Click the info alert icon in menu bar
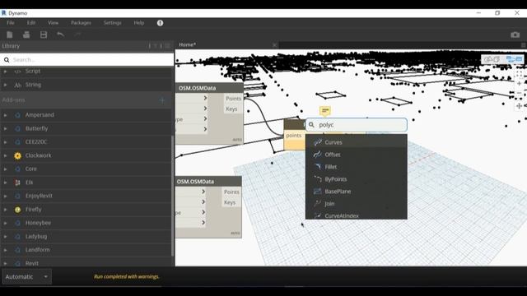 point(160,23)
